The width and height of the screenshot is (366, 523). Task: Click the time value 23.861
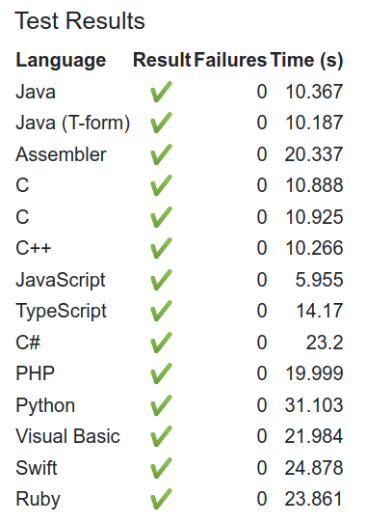(x=314, y=499)
